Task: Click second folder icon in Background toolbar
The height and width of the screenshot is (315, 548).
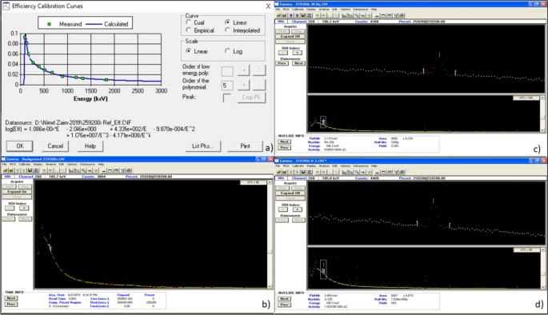Action: tap(11, 170)
